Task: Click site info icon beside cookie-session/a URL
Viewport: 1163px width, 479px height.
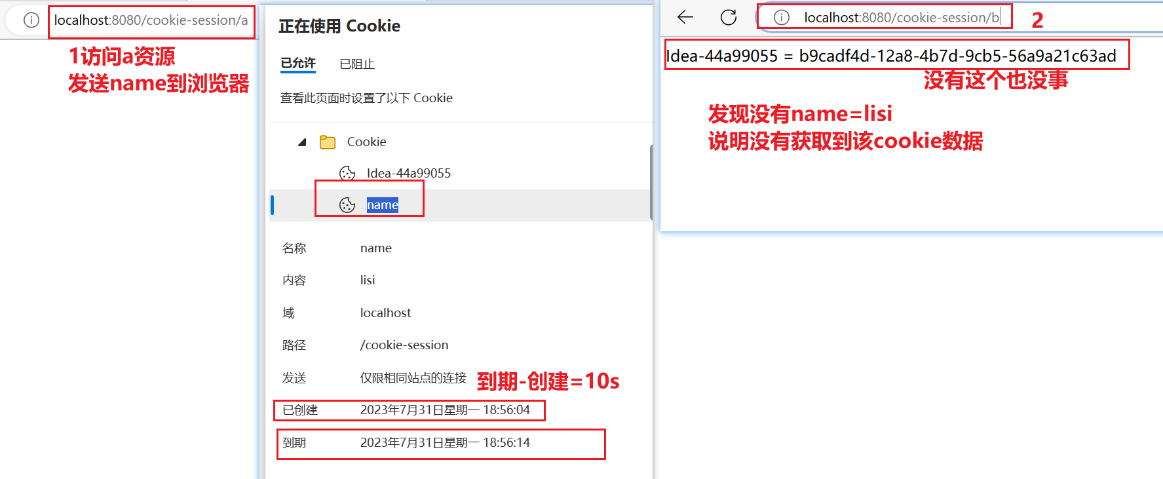Action: [31, 20]
